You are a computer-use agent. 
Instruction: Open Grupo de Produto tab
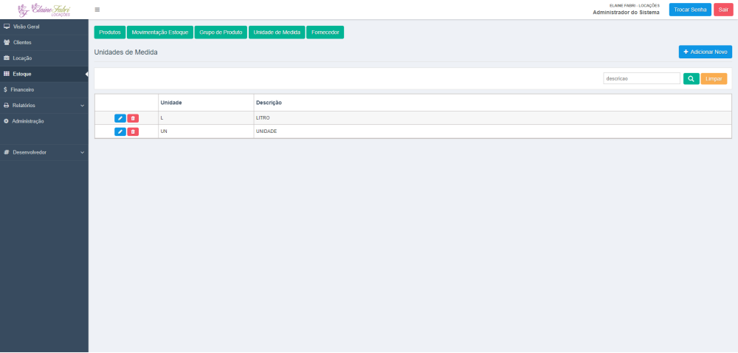tap(221, 32)
